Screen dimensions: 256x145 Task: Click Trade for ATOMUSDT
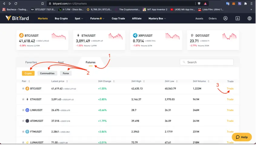tap(230, 121)
